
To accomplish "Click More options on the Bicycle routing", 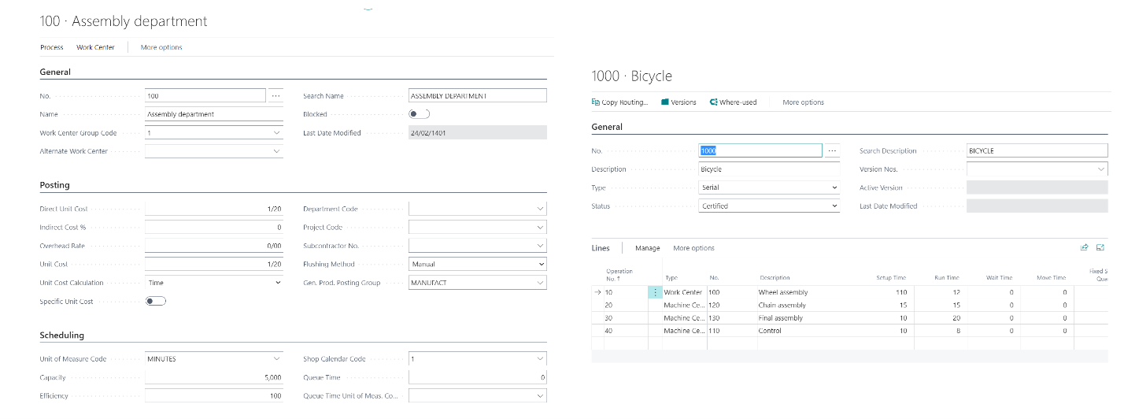I will pyautogui.click(x=803, y=102).
